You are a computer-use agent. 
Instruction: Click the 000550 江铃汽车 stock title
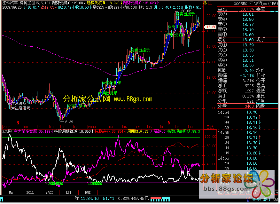tap(255, 4)
